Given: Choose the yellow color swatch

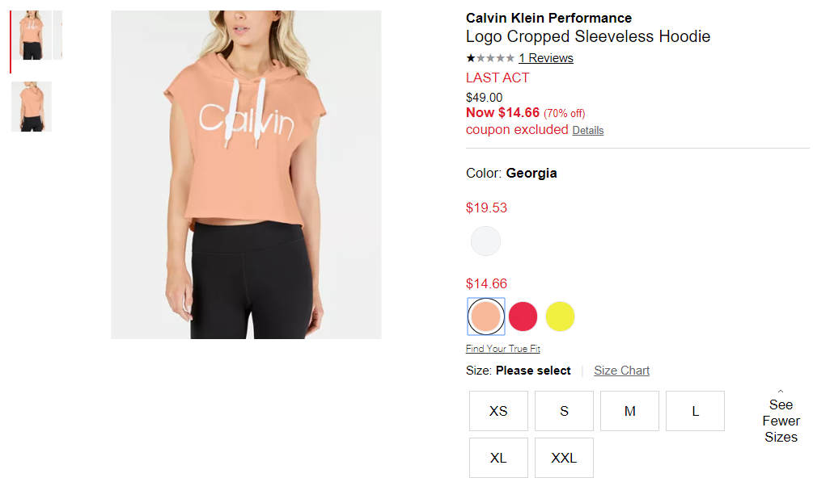Looking at the screenshot, I should point(560,316).
